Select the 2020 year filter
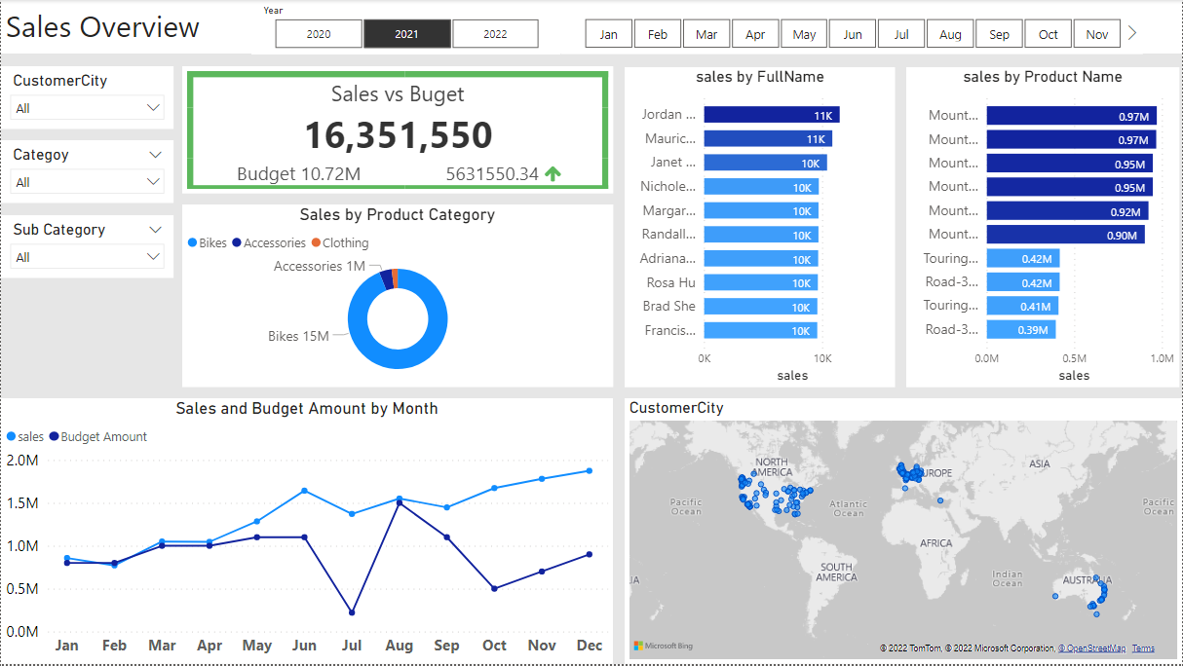This screenshot has width=1183, height=666. pos(318,33)
